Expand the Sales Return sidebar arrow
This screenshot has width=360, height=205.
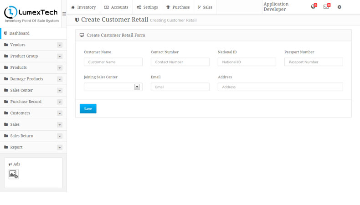(x=60, y=136)
